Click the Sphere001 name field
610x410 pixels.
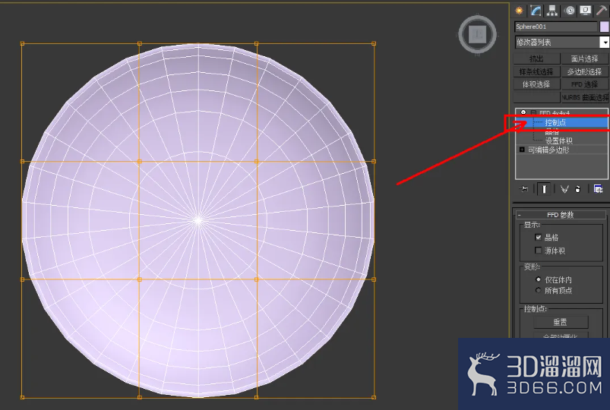pos(556,27)
